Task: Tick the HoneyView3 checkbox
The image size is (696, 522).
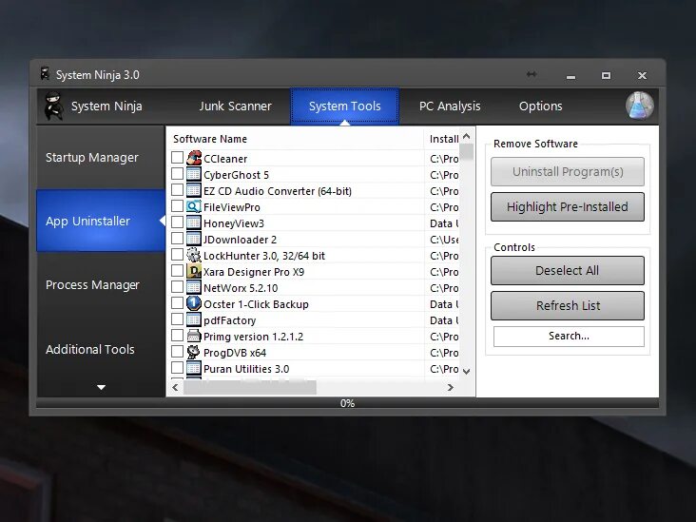Action: 178,222
